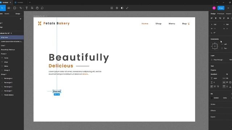Add a new page with the plus icon
The image size is (232, 130).
(x=20, y=19)
